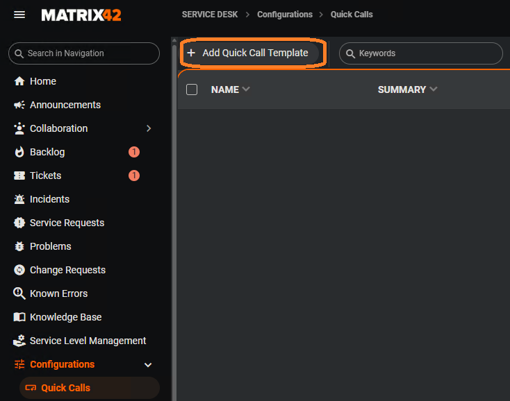Expand the Collaboration submenu arrow

tap(149, 128)
